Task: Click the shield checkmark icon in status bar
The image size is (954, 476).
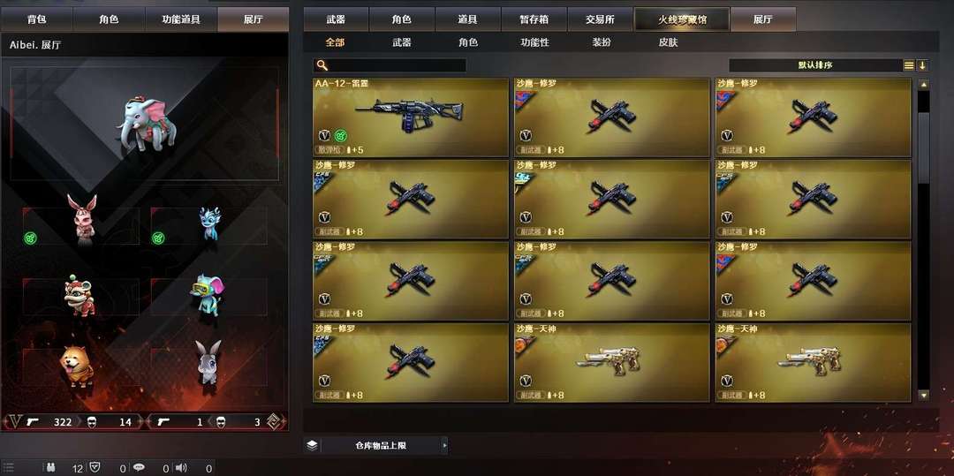Action: [95, 467]
